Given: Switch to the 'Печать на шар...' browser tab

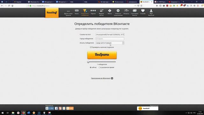Looking at the screenshot, I should pos(118,2).
